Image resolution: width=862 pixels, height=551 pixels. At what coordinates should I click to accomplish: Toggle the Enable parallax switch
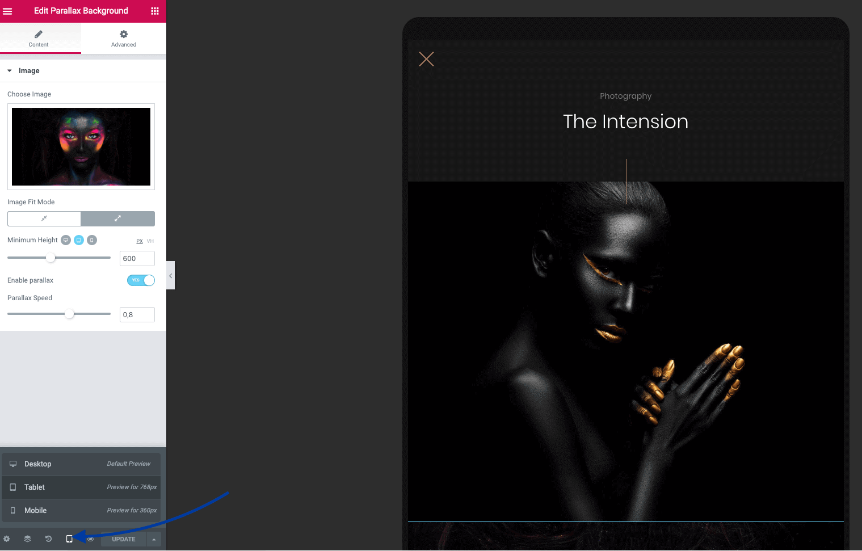141,280
